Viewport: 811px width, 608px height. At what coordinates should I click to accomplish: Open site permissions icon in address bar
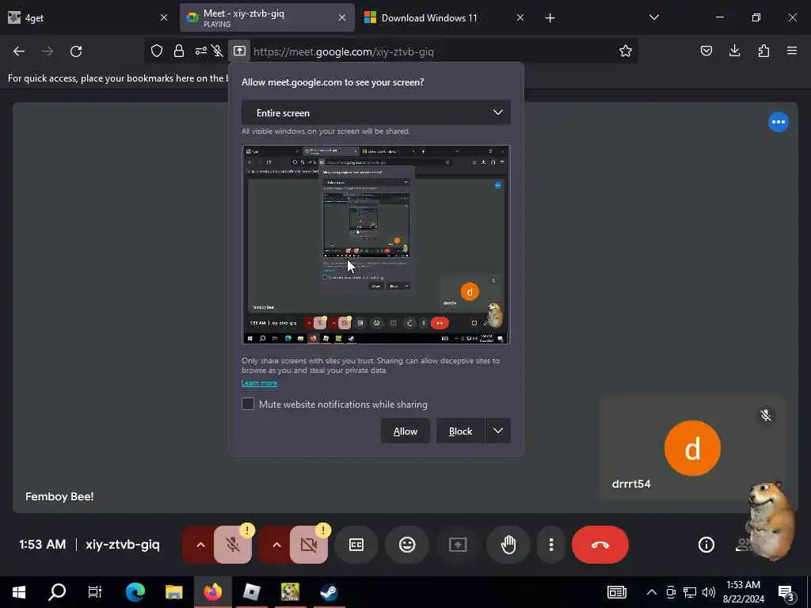pos(200,51)
